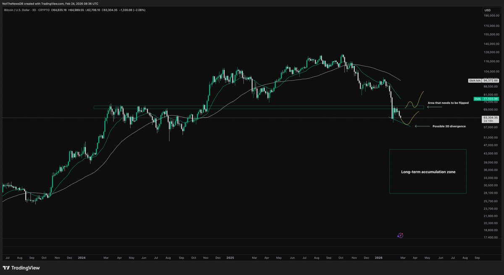Image resolution: width=504 pixels, height=275 pixels.
Task: Click the 128,000.00 price axis label
Action: 491,53
